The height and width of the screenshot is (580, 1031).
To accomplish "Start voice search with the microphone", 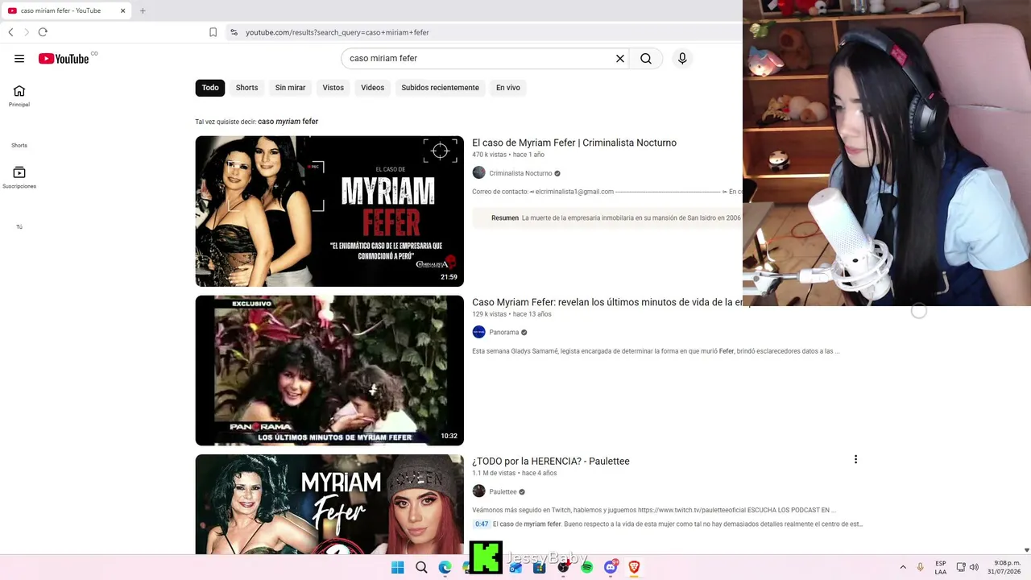I will click(x=682, y=59).
